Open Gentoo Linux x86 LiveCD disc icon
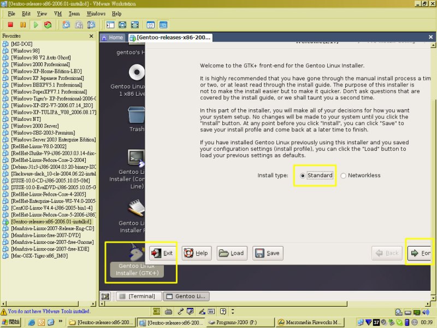437x328 pixels. (137, 72)
